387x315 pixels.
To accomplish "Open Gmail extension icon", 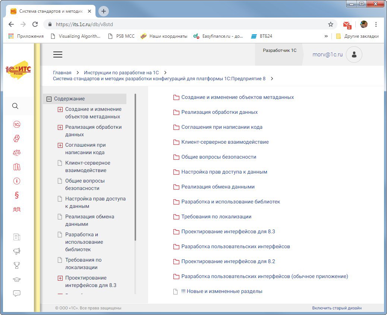I will (347, 25).
